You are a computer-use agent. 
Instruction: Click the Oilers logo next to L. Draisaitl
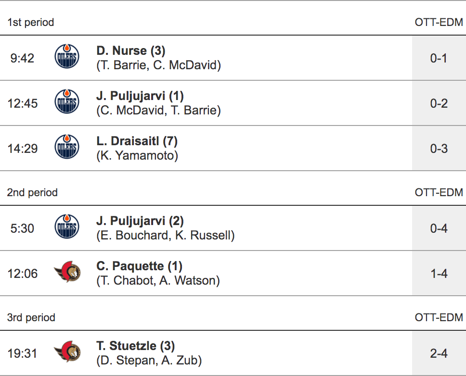[x=67, y=148]
